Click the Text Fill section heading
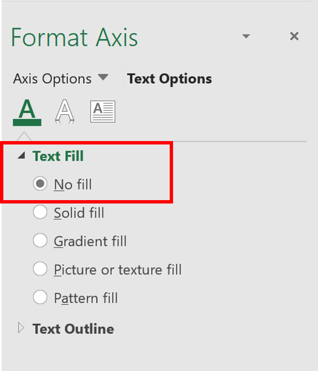318x371 pixels. pos(58,156)
